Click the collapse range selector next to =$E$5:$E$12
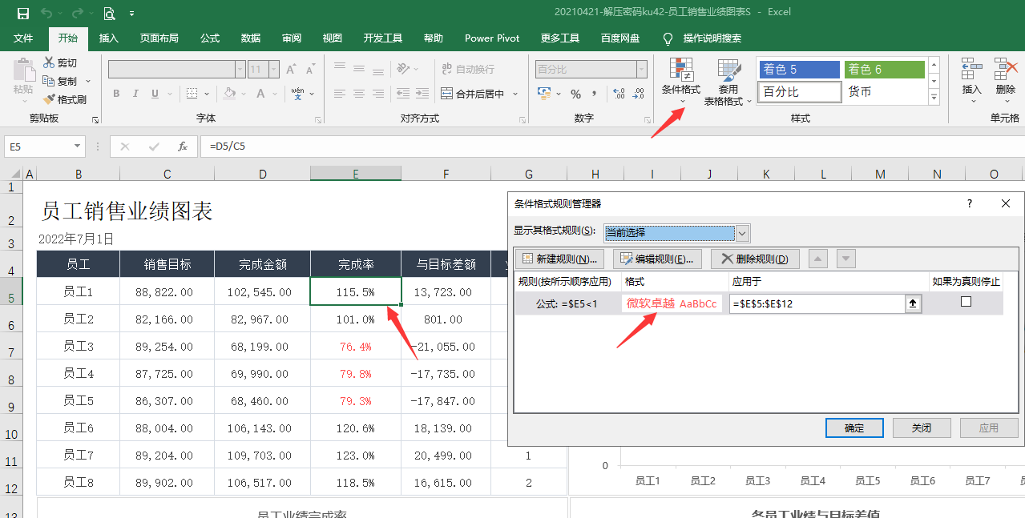 (913, 303)
